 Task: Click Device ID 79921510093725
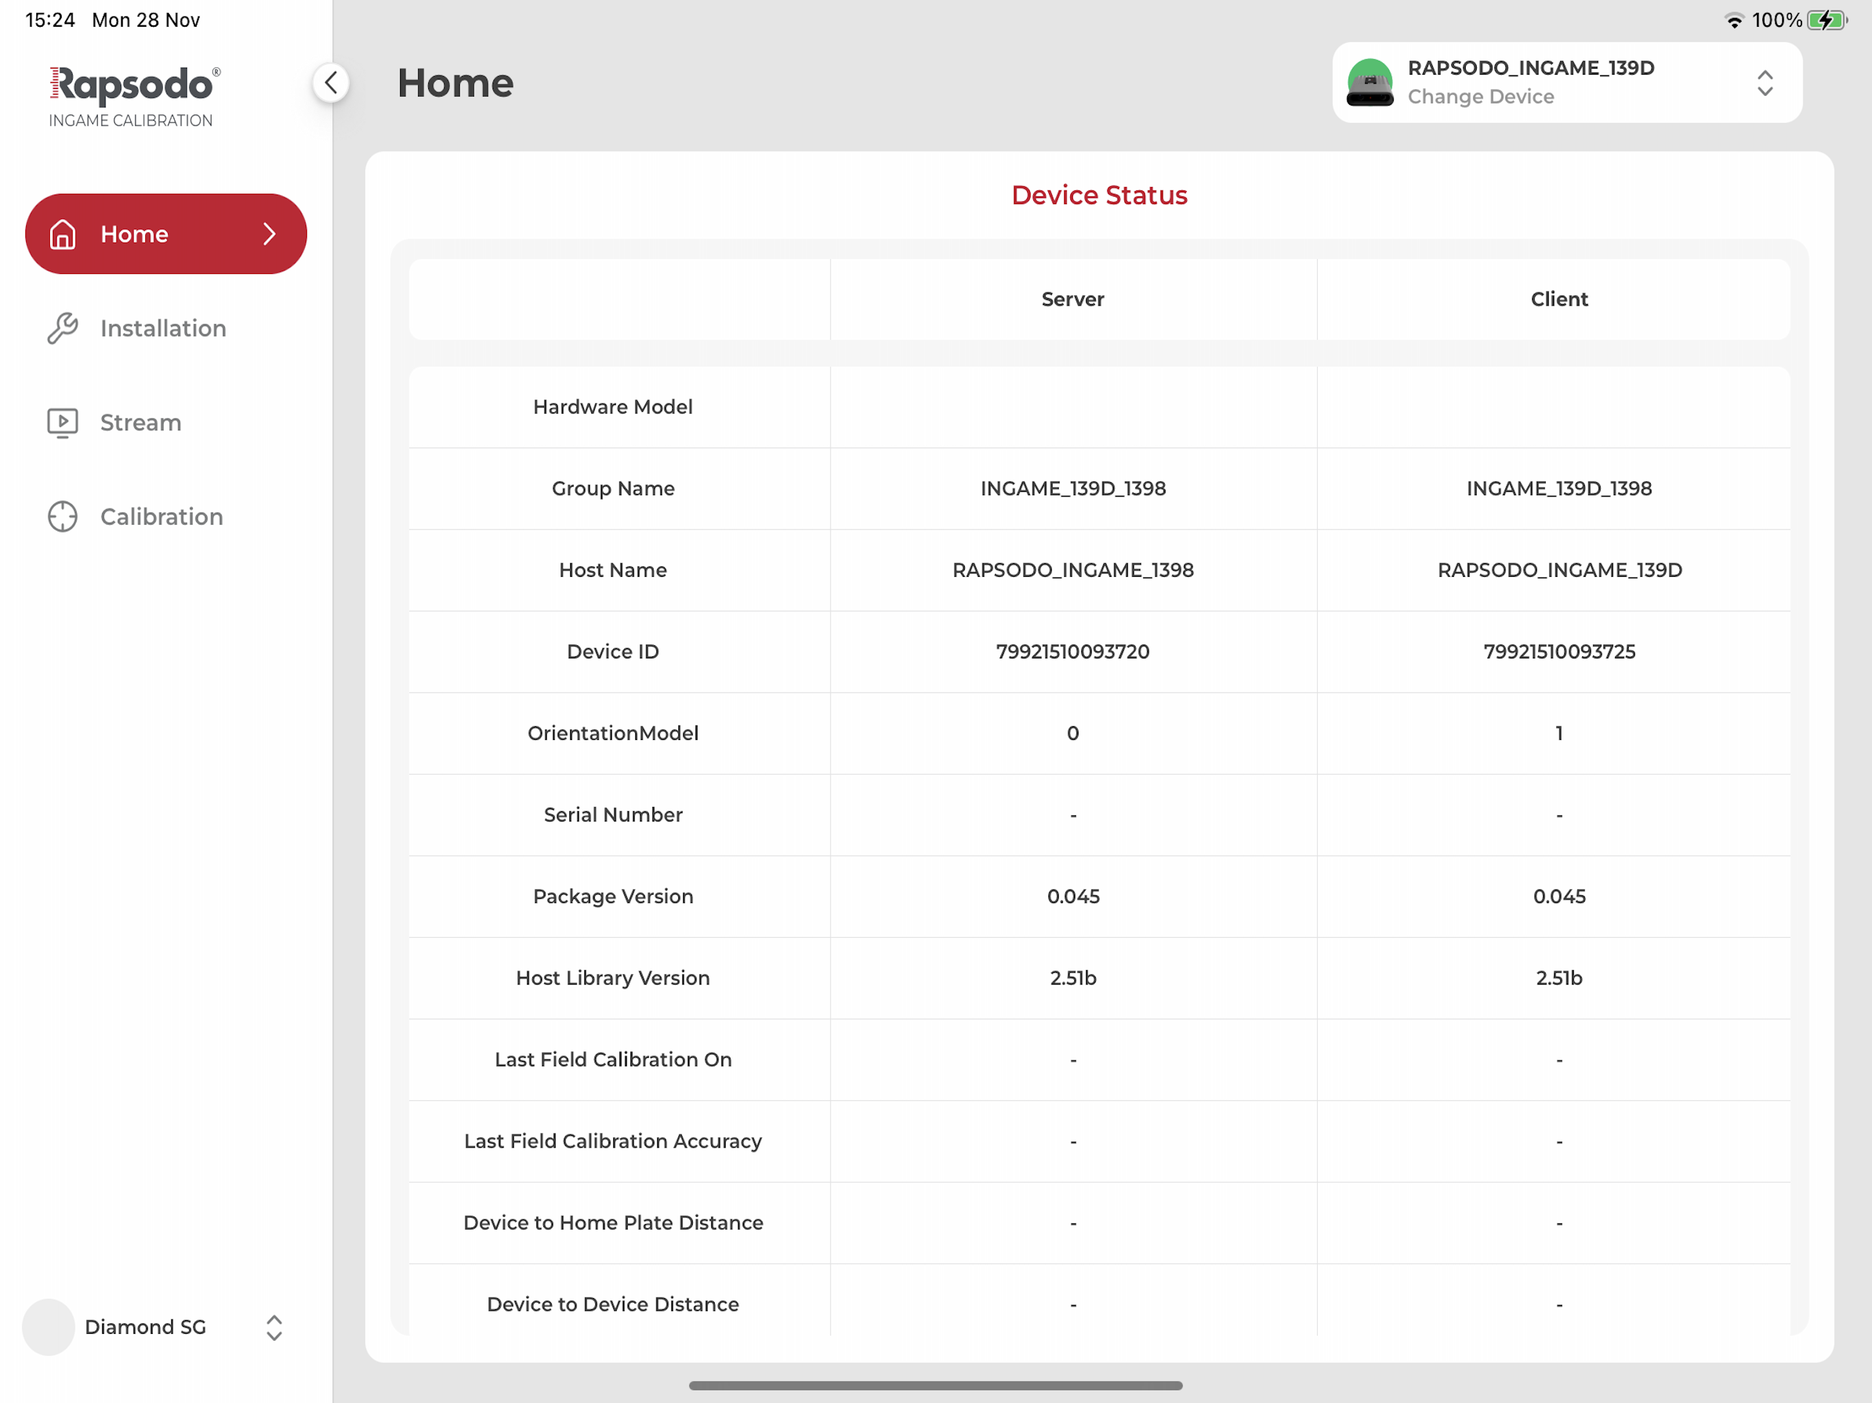click(x=1559, y=651)
